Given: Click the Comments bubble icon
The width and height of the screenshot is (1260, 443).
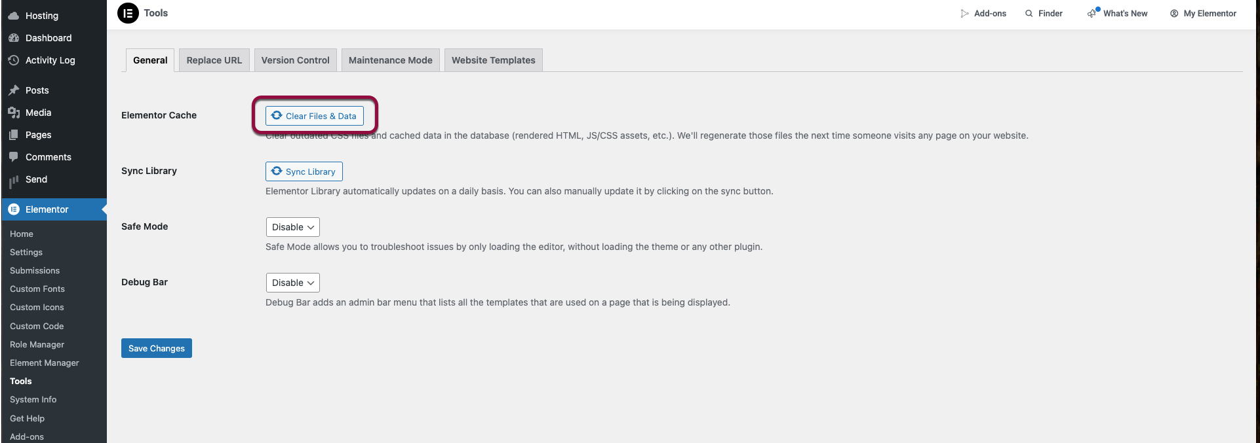Looking at the screenshot, I should click(x=14, y=157).
